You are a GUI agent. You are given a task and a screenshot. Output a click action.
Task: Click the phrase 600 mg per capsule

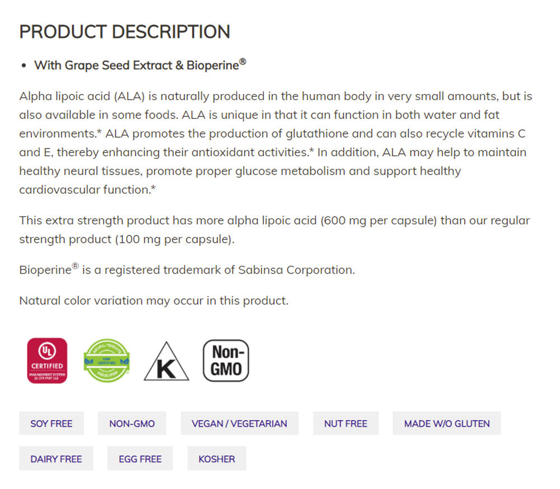point(379,220)
